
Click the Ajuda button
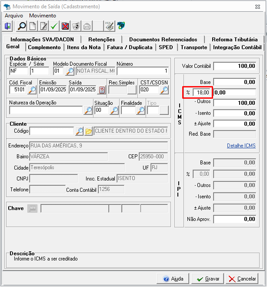(x=173, y=279)
